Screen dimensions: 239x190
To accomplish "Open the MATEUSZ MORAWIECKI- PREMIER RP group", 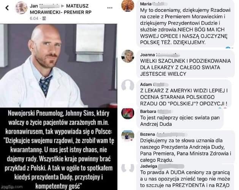I will [x=60, y=9].
